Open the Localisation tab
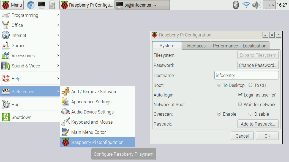Viewport: 289px width, 162px height. click(x=255, y=46)
